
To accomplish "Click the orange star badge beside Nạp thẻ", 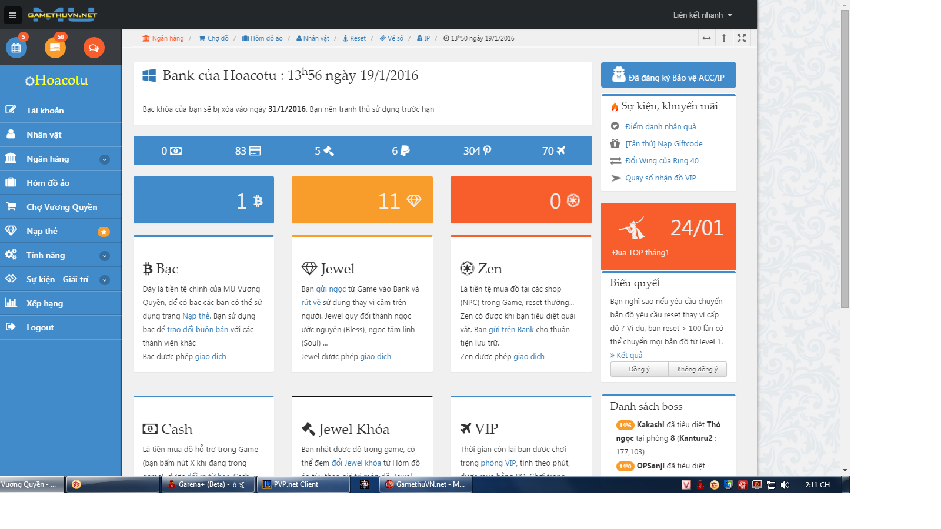I will tap(104, 232).
